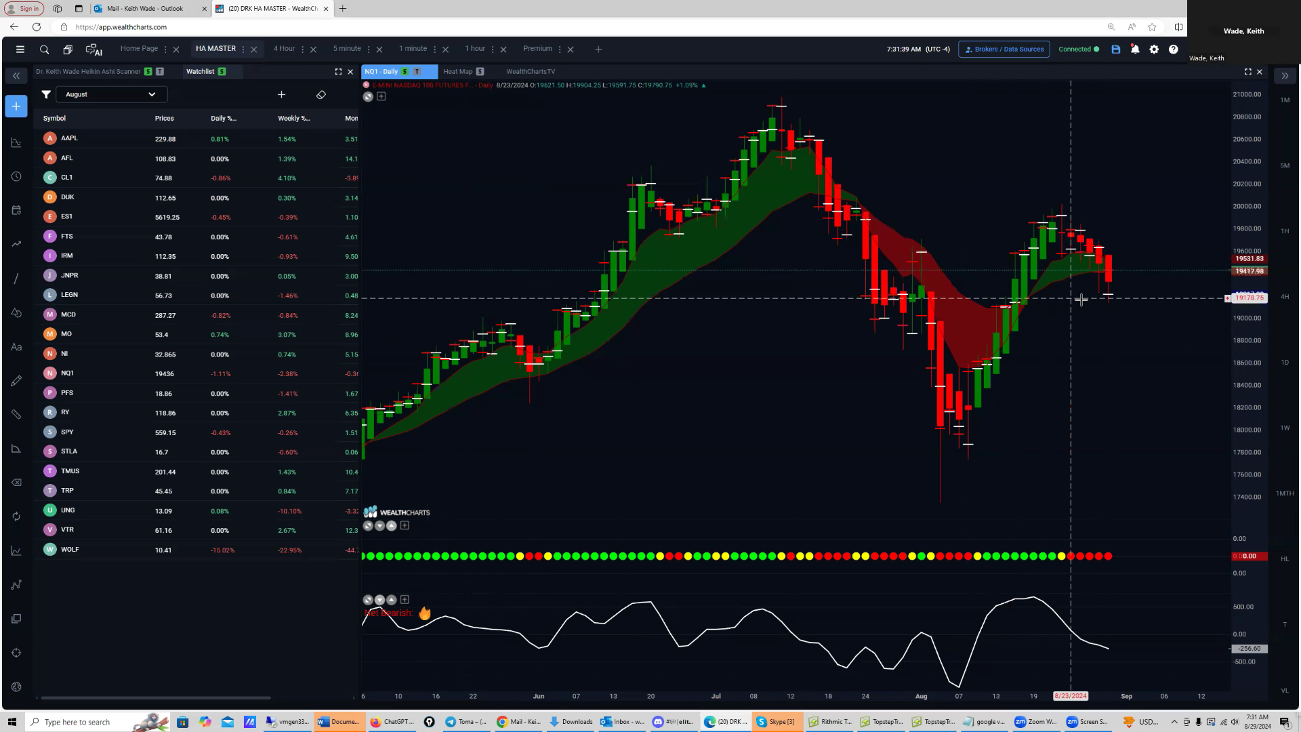Open Brokers / Data Sources

pyautogui.click(x=1004, y=49)
